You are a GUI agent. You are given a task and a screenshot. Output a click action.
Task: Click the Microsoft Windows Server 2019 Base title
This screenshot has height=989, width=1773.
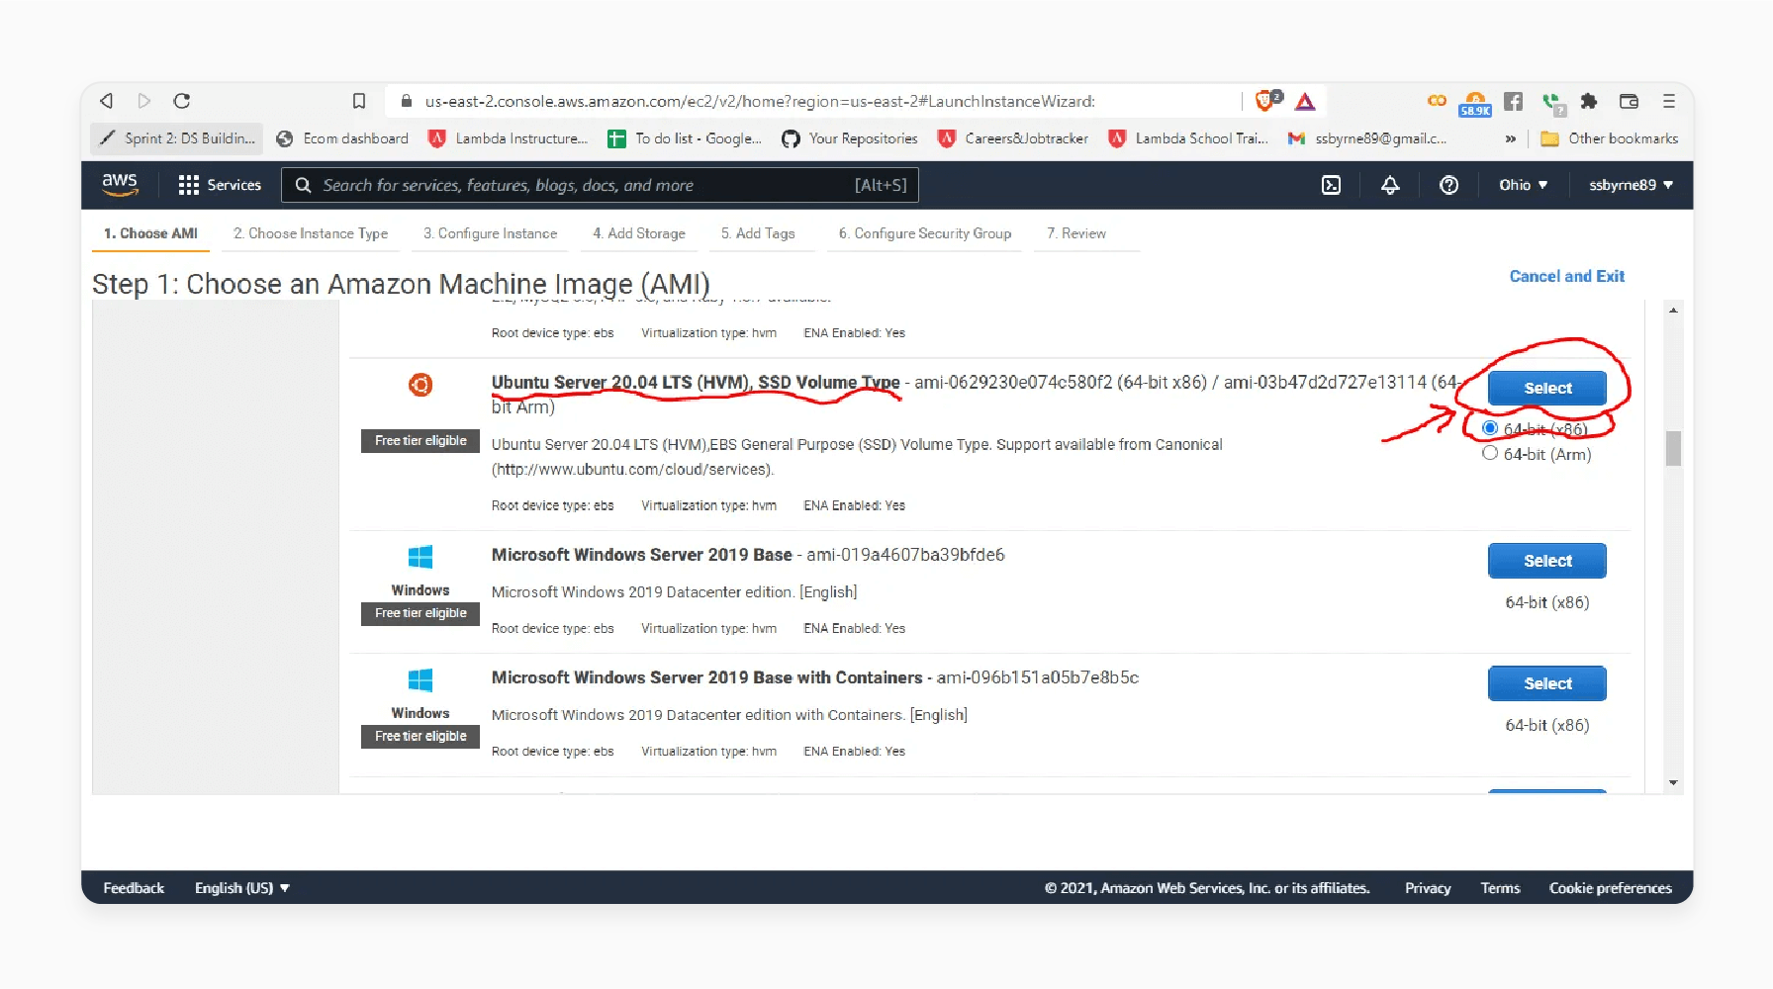point(642,555)
